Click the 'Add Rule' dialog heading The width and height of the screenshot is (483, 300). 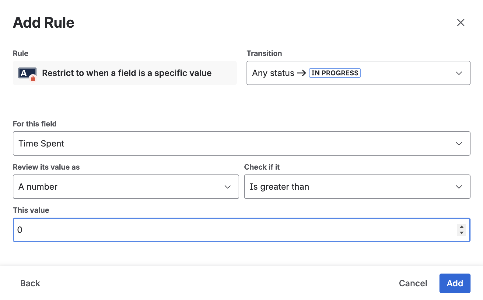[44, 22]
